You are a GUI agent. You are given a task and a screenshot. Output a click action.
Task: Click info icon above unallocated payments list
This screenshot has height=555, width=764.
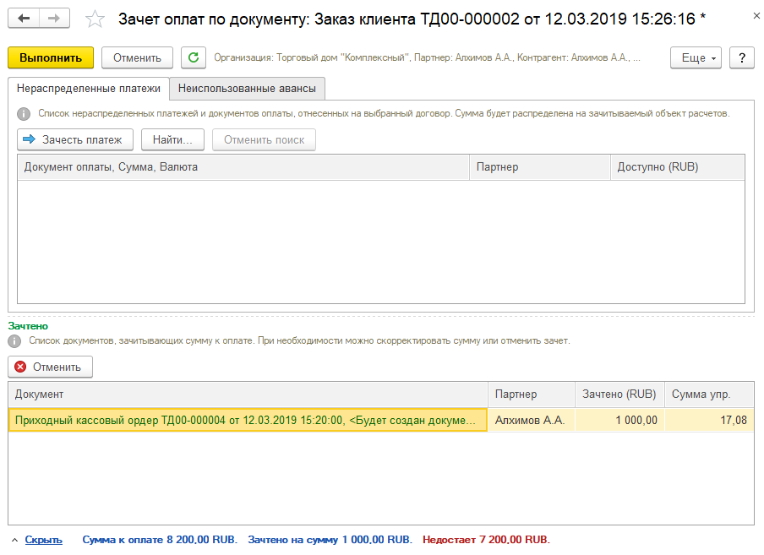pos(24,113)
